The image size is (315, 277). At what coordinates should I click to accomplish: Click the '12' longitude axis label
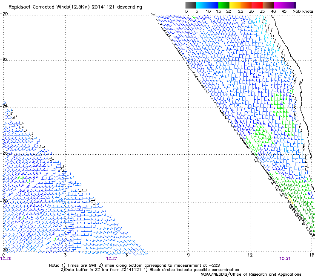tap(250, 255)
